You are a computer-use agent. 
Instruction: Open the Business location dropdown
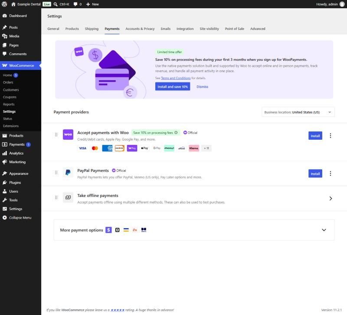(x=298, y=112)
